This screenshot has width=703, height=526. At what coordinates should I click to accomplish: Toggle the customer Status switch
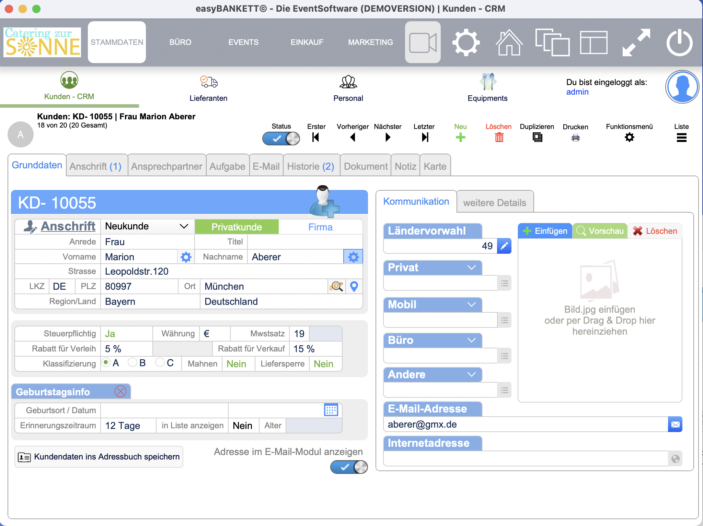281,139
